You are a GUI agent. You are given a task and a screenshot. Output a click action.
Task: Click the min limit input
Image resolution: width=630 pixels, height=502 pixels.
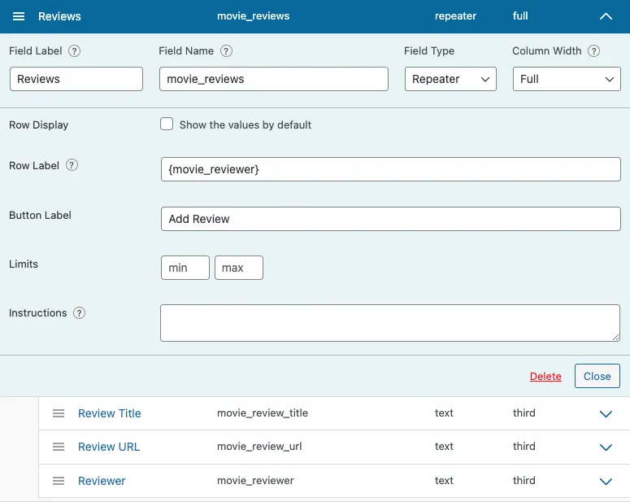click(x=185, y=268)
